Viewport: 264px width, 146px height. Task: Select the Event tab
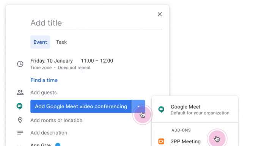pyautogui.click(x=40, y=42)
